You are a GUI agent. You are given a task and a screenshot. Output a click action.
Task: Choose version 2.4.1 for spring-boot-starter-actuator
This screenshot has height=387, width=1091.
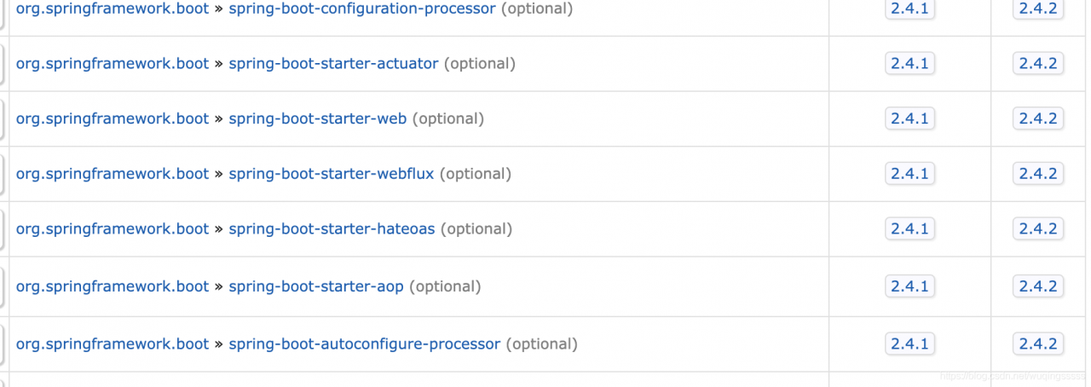pos(909,63)
